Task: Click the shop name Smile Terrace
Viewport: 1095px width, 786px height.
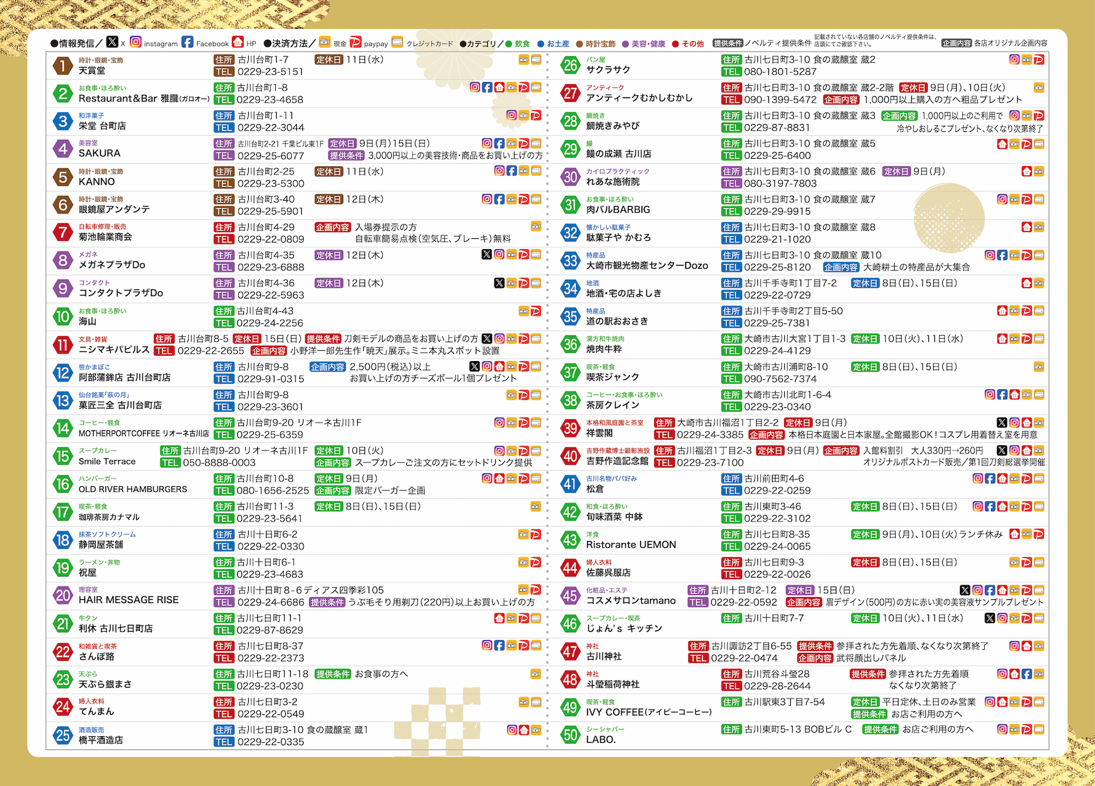Action: (x=107, y=461)
